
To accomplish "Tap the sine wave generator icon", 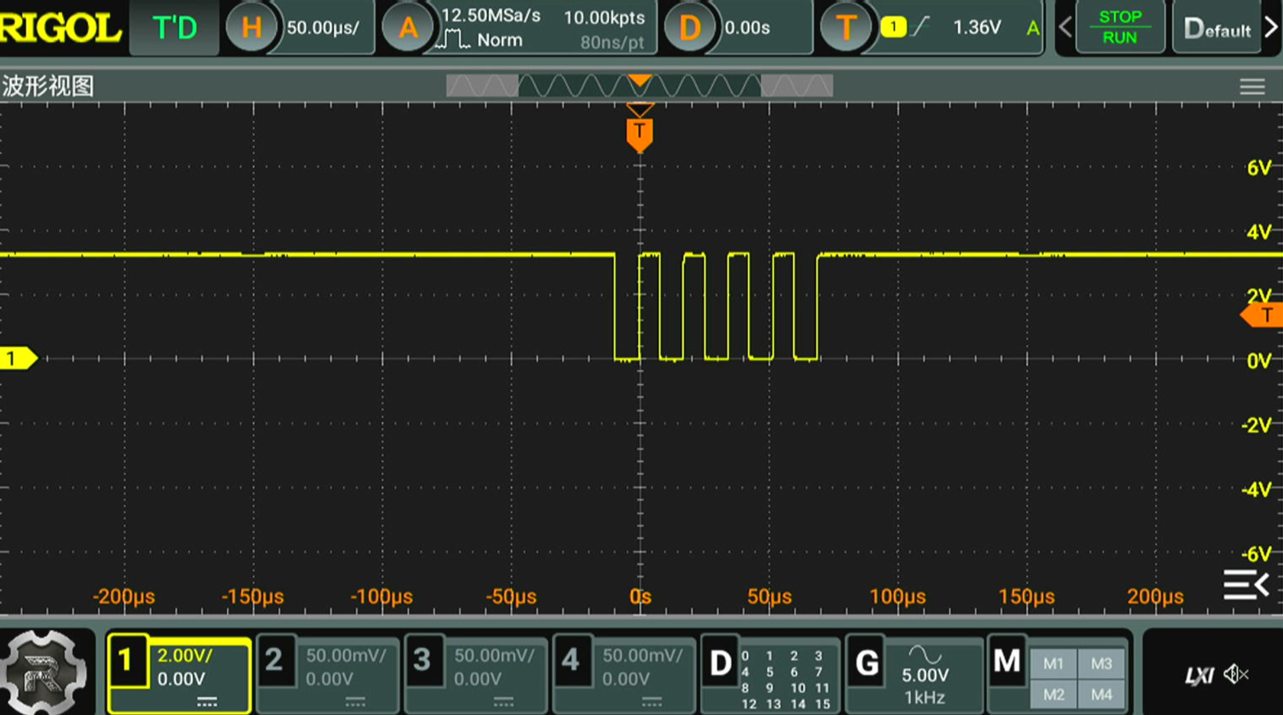I will tap(925, 654).
